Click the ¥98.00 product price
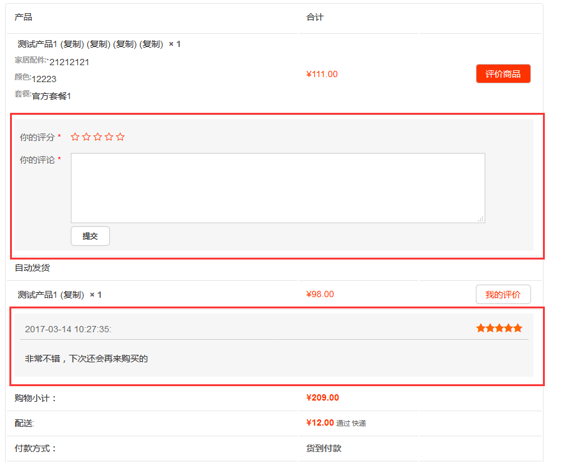Viewport: 563px width, 462px height. (x=320, y=295)
